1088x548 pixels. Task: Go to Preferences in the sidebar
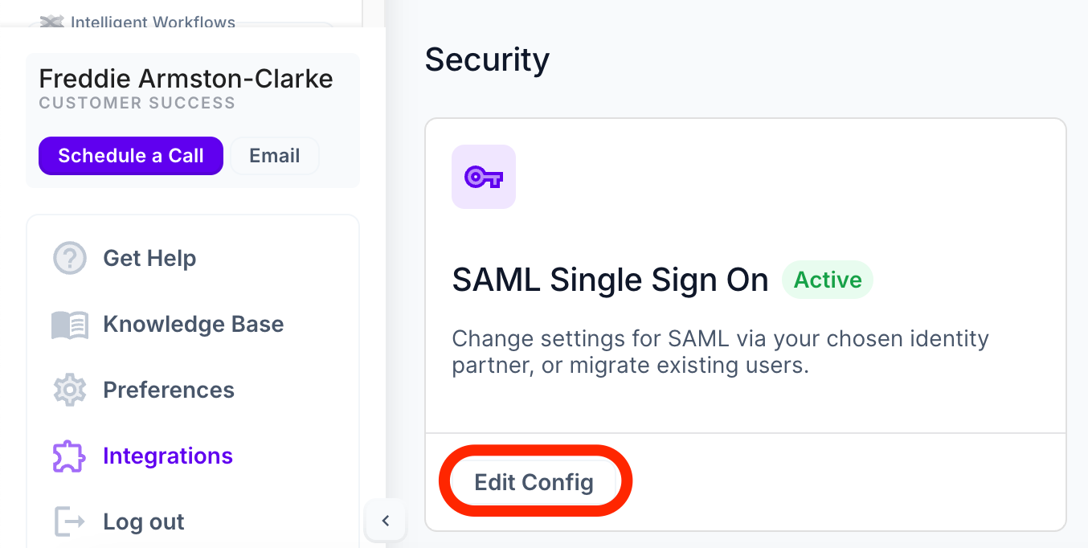pyautogui.click(x=169, y=391)
